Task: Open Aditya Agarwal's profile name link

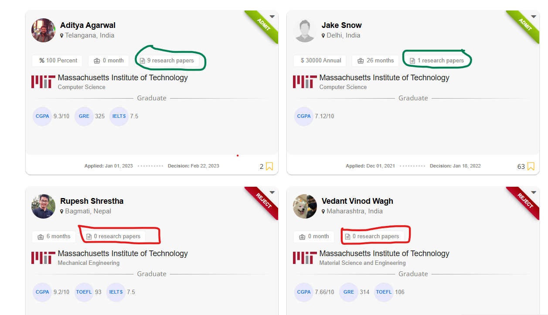Action: (88, 25)
